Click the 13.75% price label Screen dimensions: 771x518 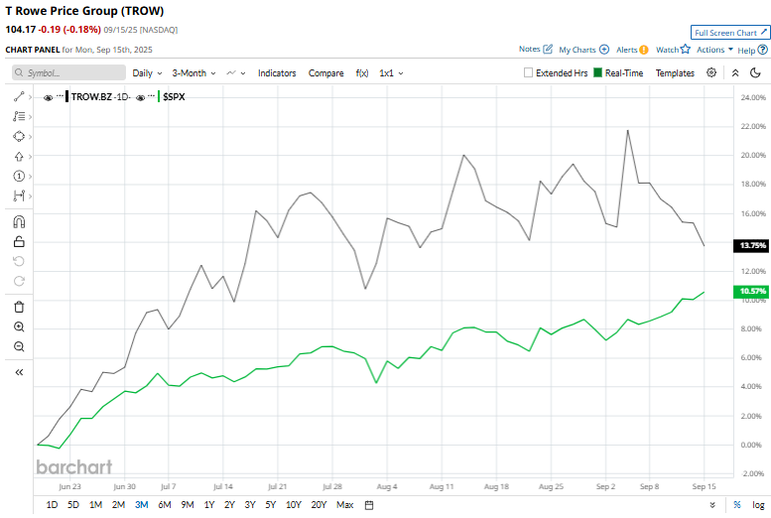coord(751,245)
